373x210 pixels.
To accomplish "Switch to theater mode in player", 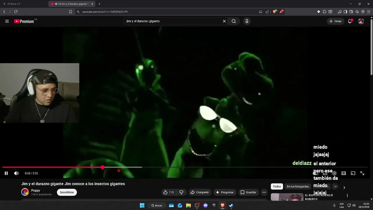I will point(344,173).
